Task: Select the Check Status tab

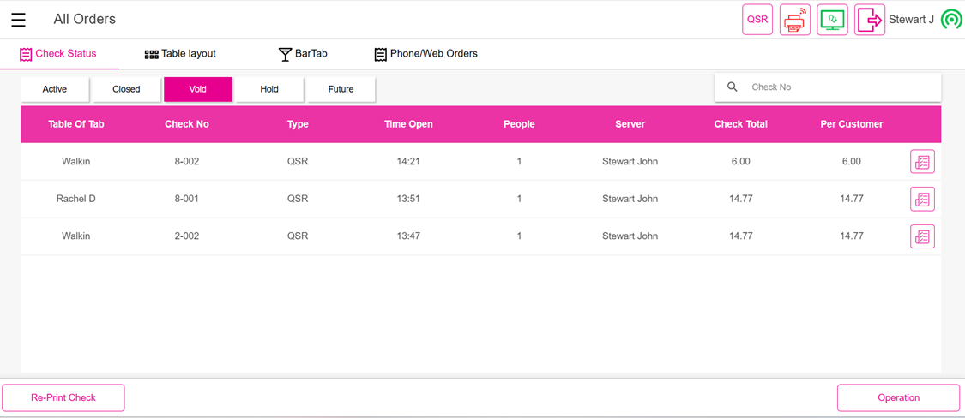Action: coord(58,54)
